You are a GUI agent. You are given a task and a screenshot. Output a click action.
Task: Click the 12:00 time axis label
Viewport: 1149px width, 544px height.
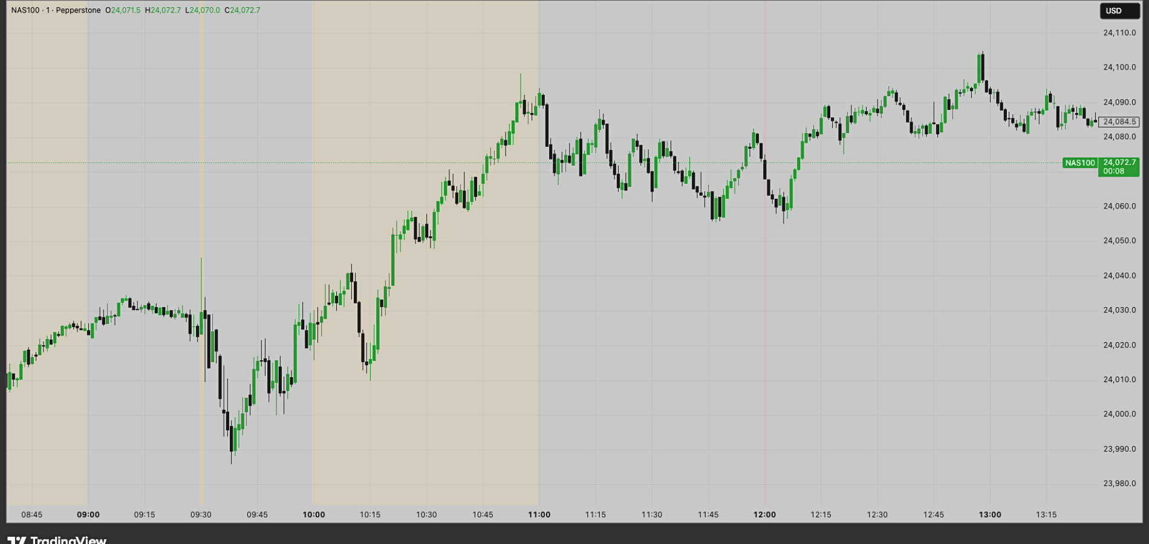764,515
